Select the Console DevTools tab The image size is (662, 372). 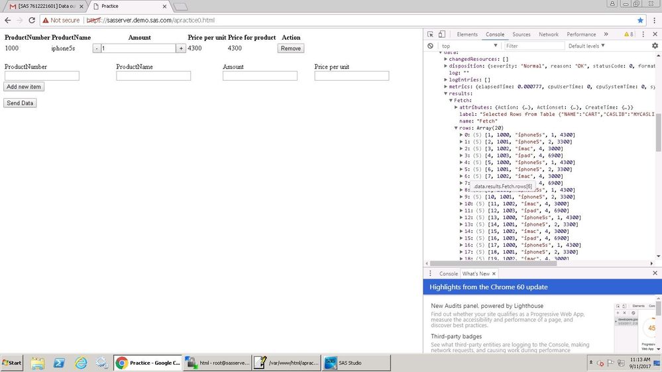(x=495, y=34)
